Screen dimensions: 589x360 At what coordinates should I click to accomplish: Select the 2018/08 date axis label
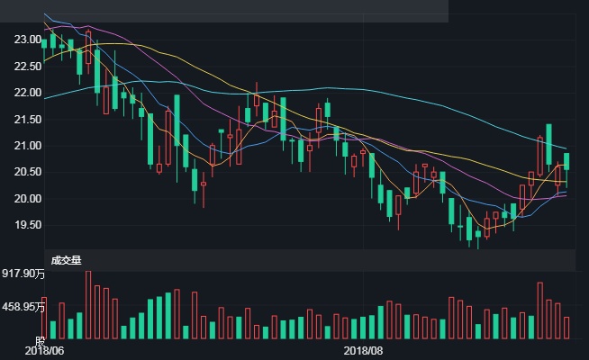pyautogui.click(x=364, y=350)
